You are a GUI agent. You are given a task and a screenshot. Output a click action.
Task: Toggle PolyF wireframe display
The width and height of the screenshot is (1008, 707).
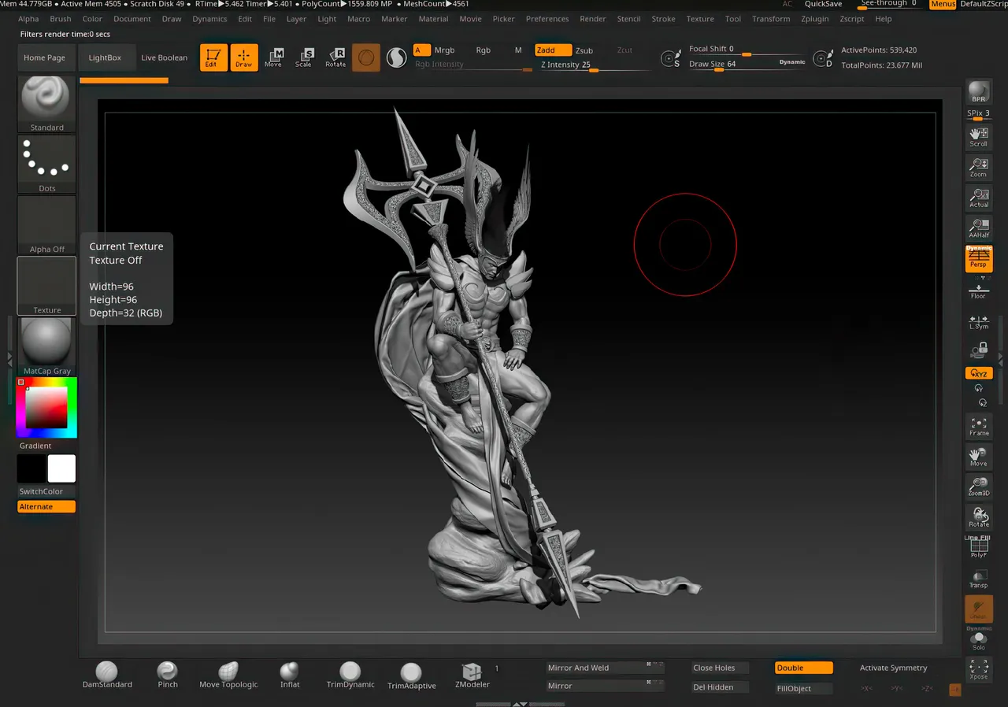(979, 548)
